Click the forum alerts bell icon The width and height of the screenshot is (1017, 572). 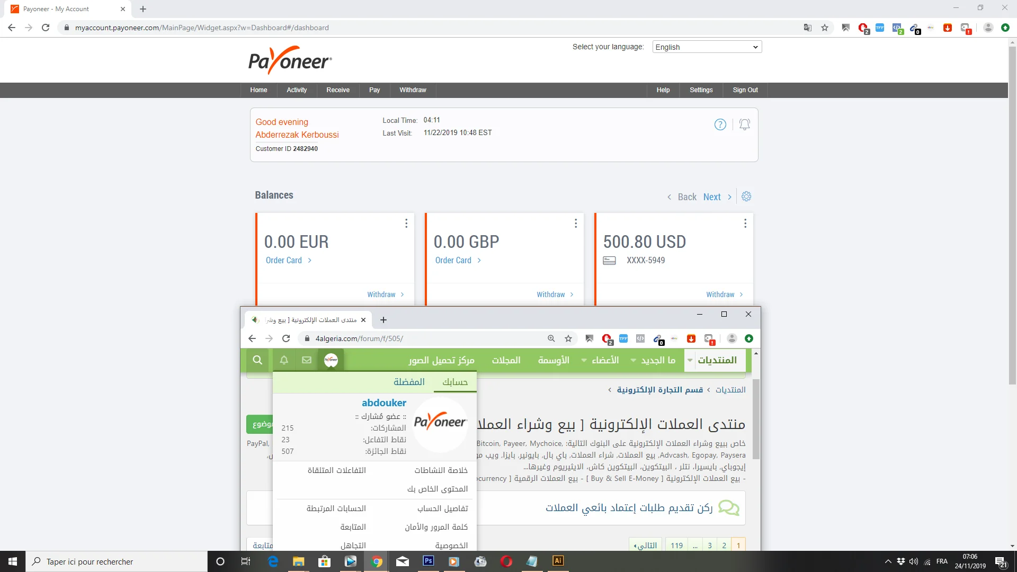[284, 360]
